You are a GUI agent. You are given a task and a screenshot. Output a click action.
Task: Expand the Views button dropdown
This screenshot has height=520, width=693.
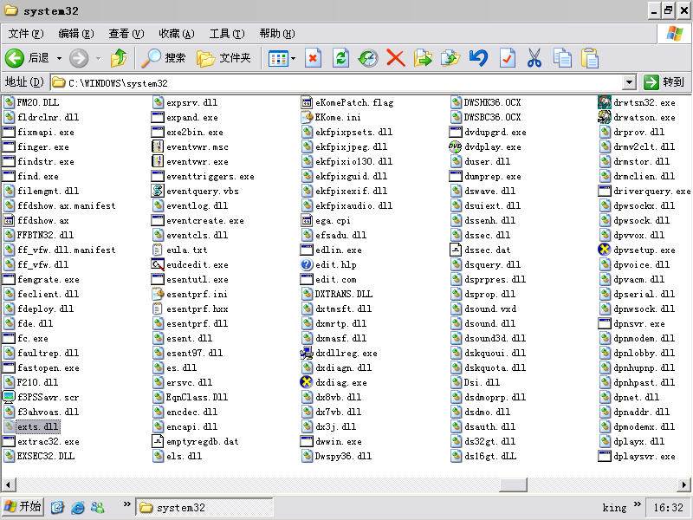294,58
